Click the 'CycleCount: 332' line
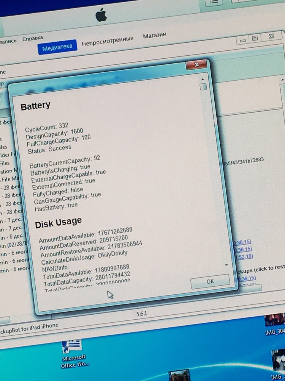The image size is (285, 381). 47,128
